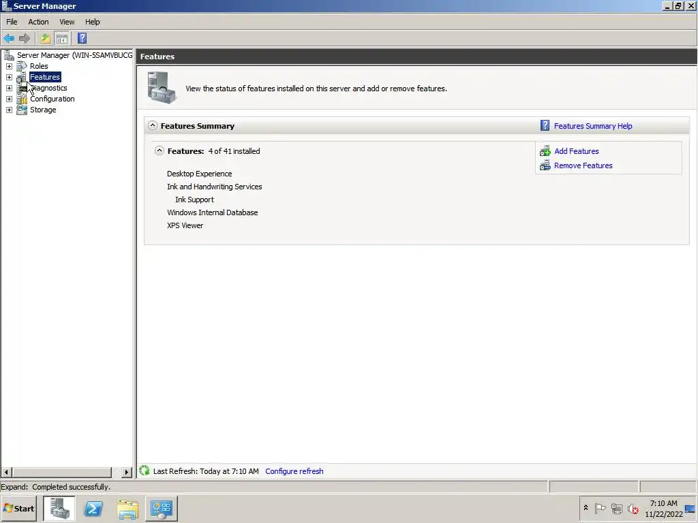The image size is (698, 523).
Task: Click the Windows Internal Database entry
Action: (x=213, y=212)
